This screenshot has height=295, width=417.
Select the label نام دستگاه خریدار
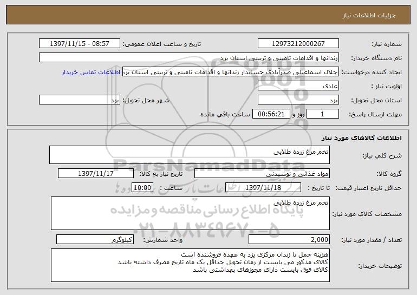coord(376,58)
